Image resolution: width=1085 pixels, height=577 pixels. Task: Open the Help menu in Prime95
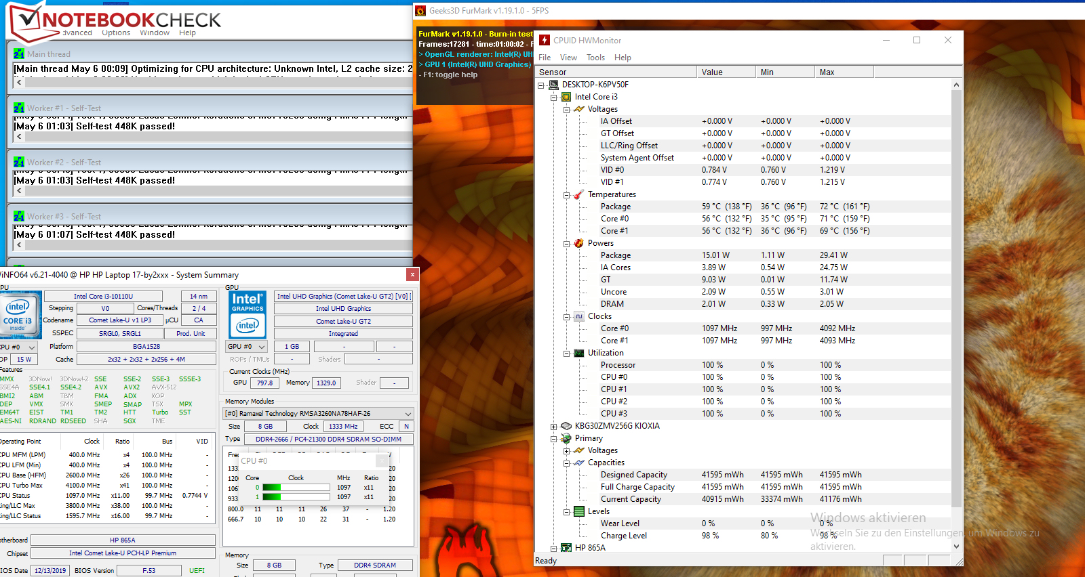tap(187, 33)
